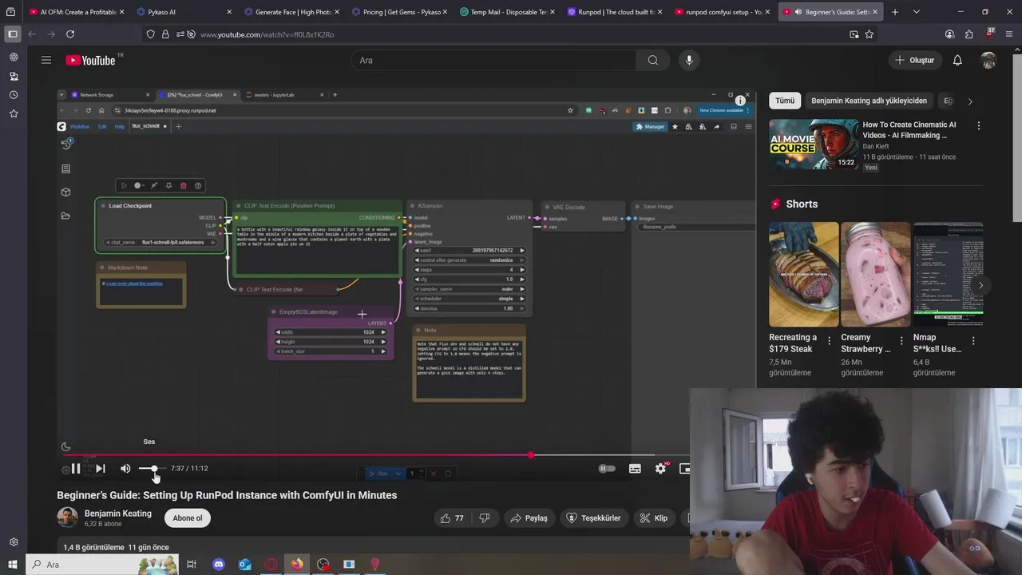Share the video via Paylaş button
The width and height of the screenshot is (1022, 575).
pos(529,518)
